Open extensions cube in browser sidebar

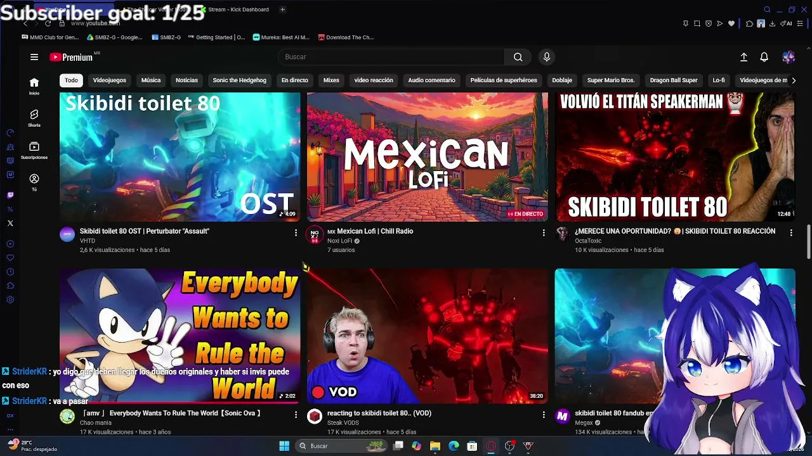click(x=10, y=286)
